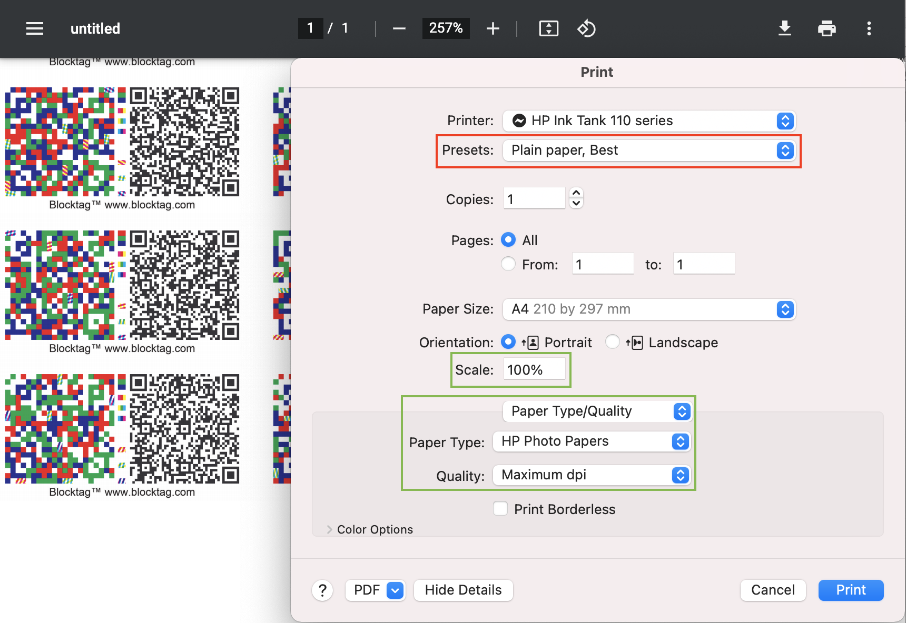This screenshot has height=623, width=906.
Task: Click the printer icon in toolbar
Action: point(826,28)
